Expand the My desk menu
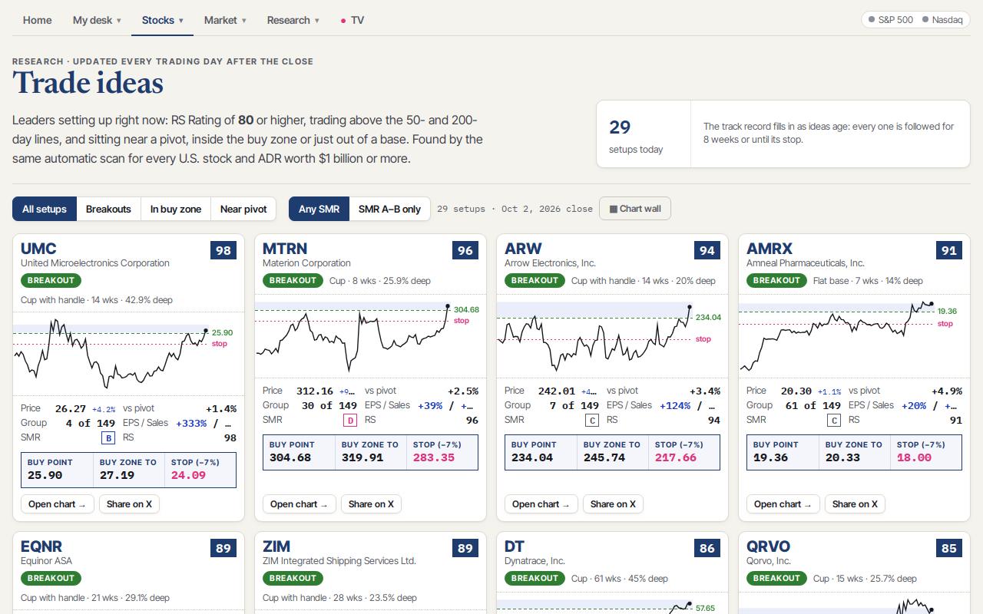The image size is (983, 614). [x=97, y=20]
